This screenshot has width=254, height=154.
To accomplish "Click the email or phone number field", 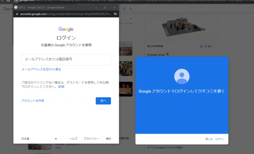I will pos(66,60).
